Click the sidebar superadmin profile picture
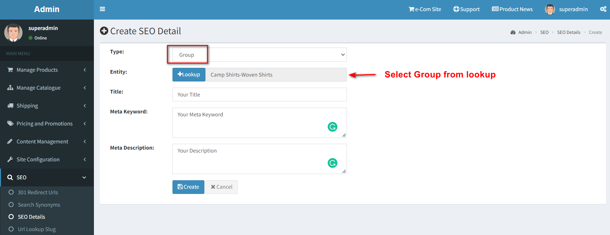610x235 pixels. click(x=13, y=33)
